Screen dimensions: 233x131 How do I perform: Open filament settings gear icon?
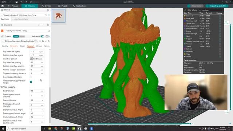coord(48,25)
